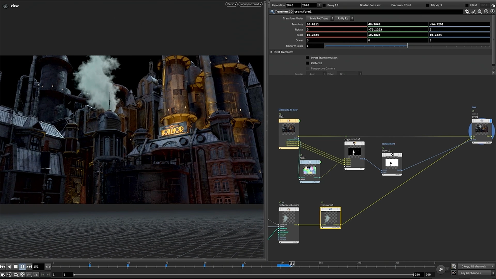Select the invert1 node
Image resolution: width=496 pixels, height=279 pixels.
(392, 164)
